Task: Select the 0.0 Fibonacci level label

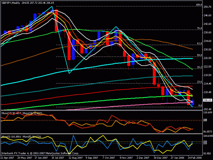Action: [x=200, y=105]
